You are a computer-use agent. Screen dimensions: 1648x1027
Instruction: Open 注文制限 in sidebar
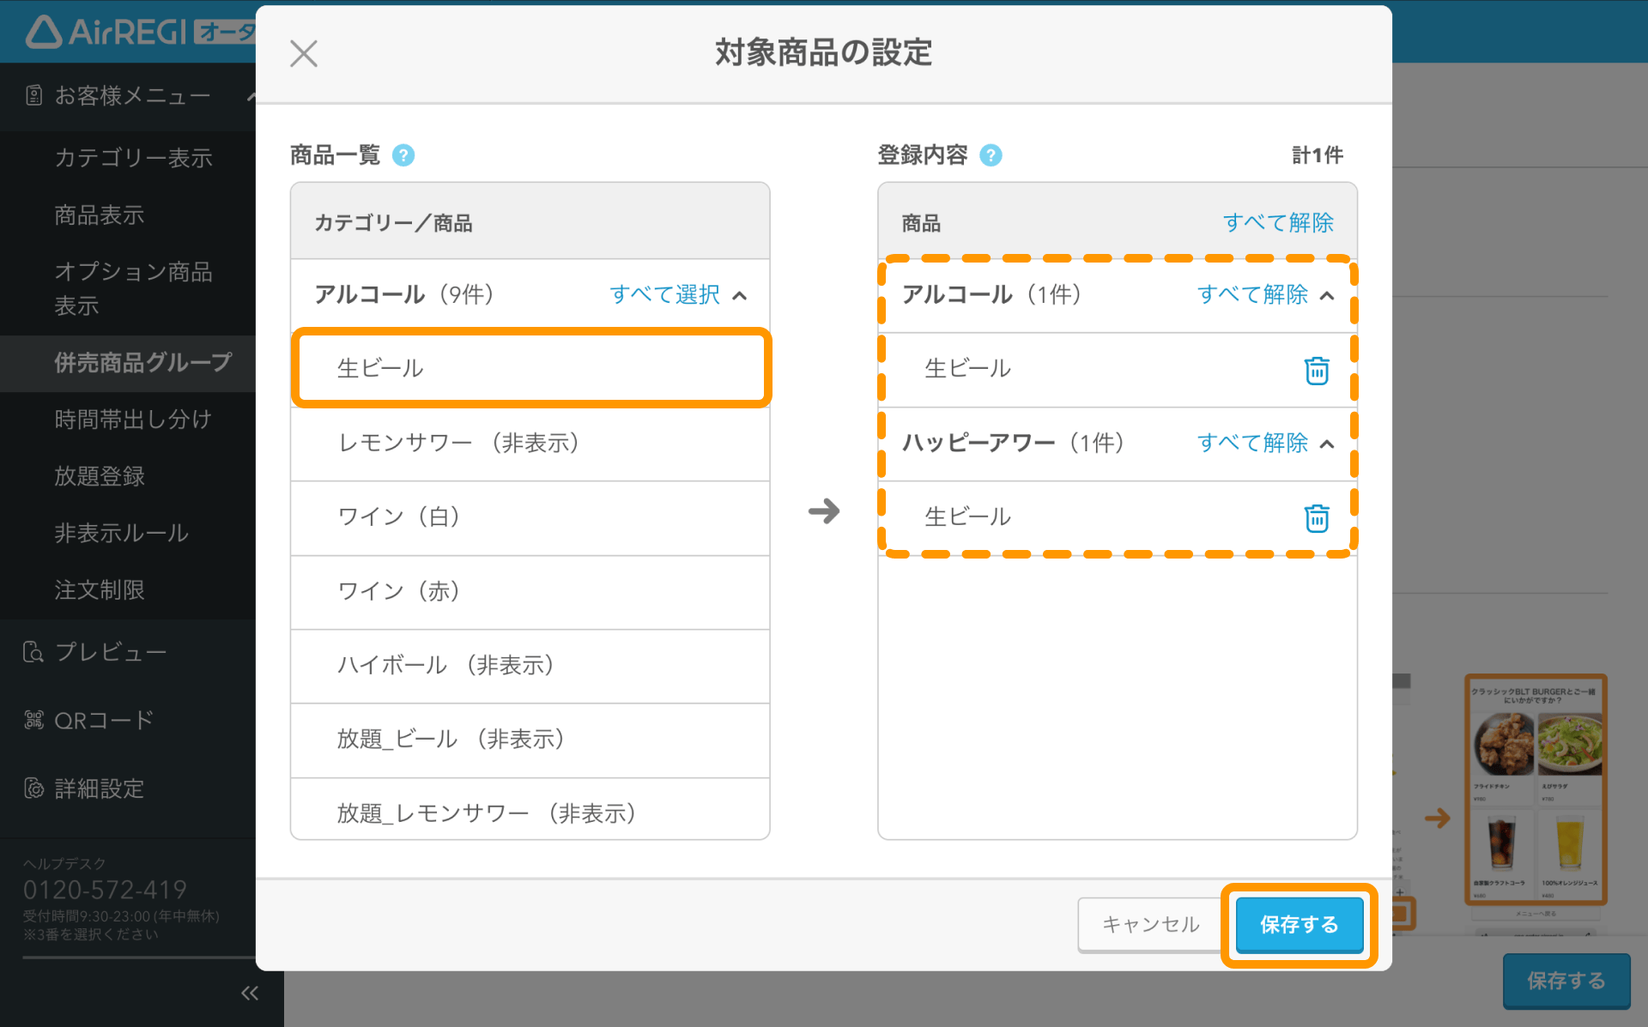coord(100,589)
